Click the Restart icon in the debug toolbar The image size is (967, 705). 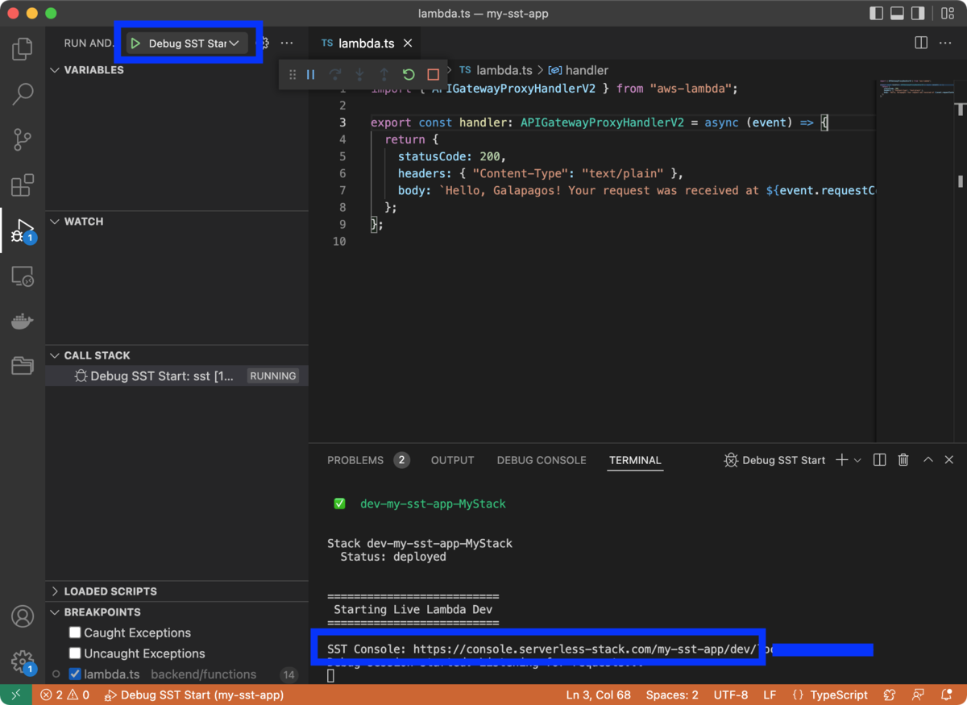coord(409,74)
